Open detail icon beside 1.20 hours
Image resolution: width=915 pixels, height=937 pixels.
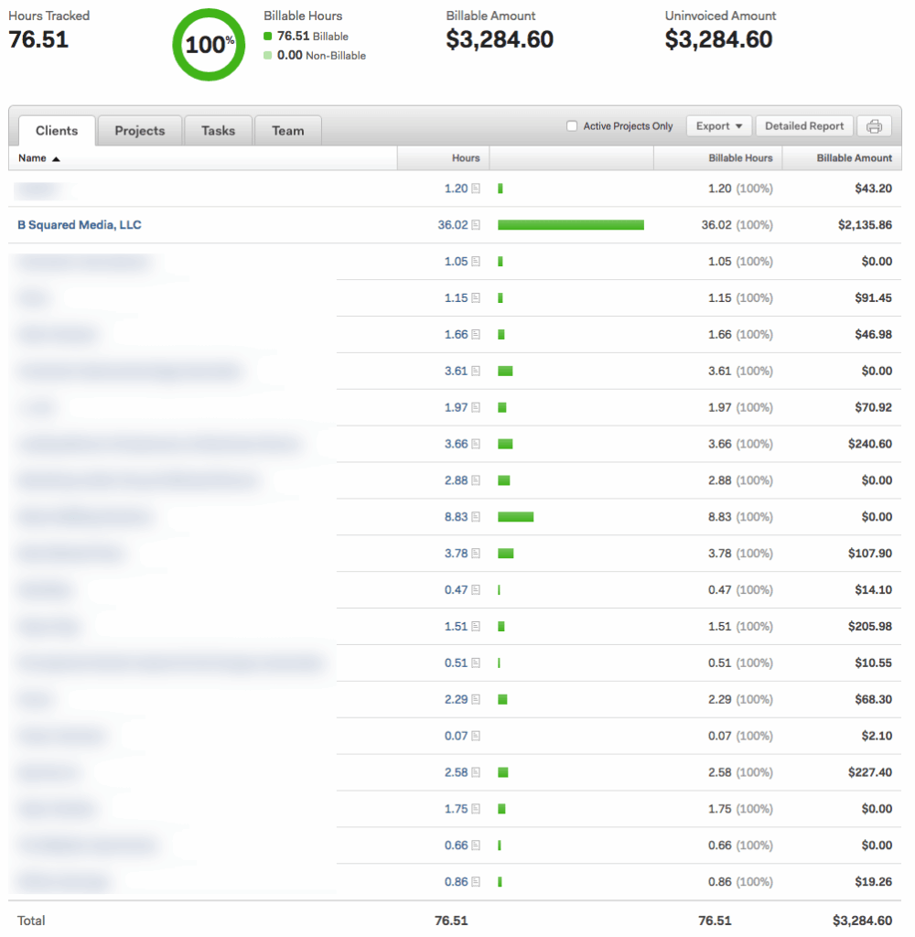pyautogui.click(x=476, y=188)
